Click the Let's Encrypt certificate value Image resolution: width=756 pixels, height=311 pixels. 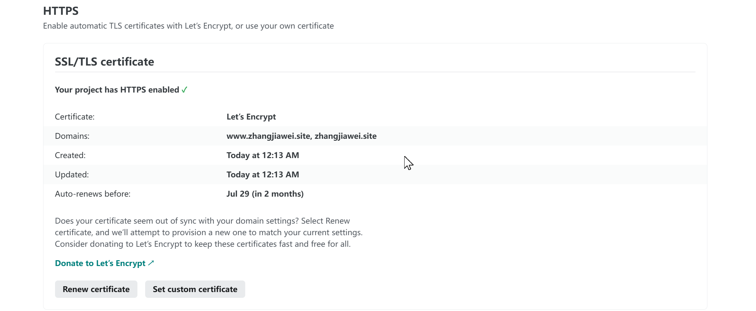[x=251, y=117]
